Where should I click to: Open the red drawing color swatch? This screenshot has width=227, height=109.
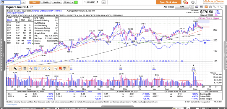point(60,68)
